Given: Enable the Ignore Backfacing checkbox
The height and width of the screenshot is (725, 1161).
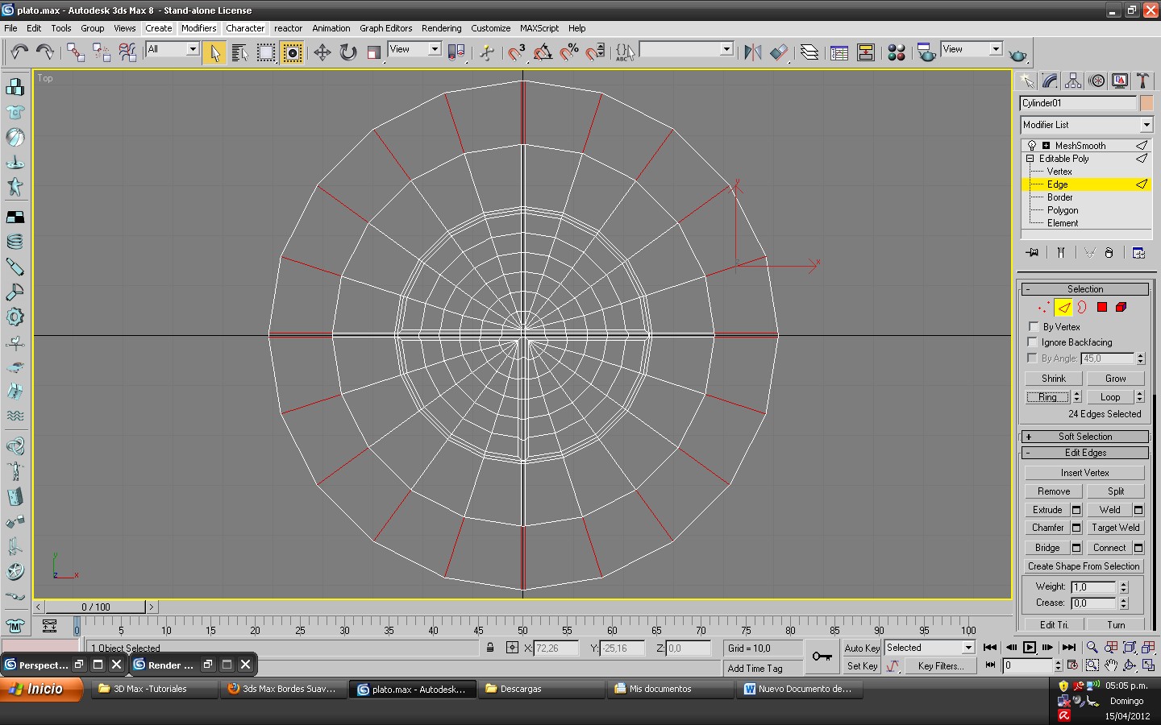Looking at the screenshot, I should tap(1033, 342).
